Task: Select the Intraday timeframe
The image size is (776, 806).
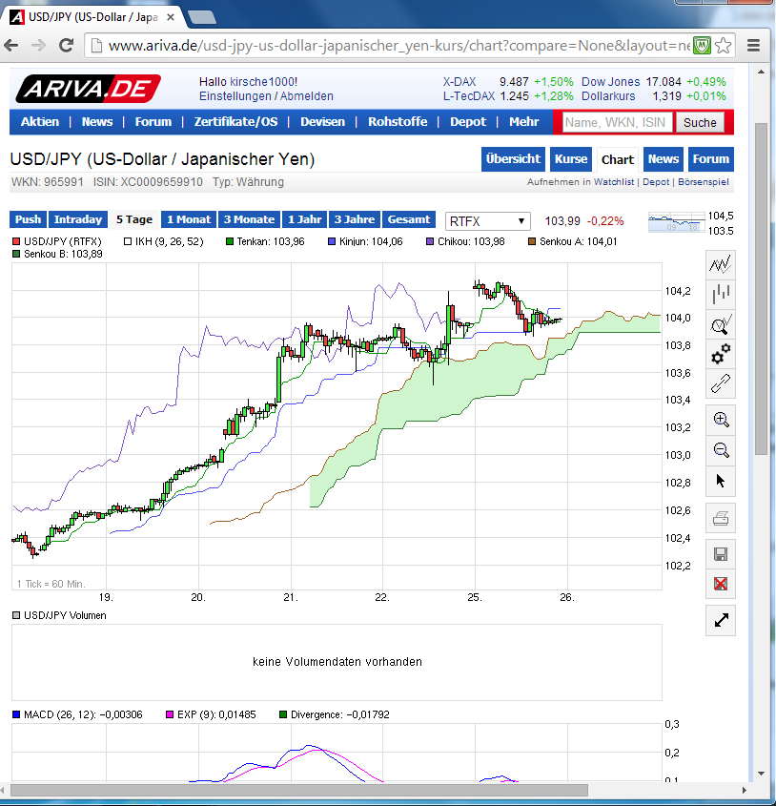Action: (x=77, y=219)
